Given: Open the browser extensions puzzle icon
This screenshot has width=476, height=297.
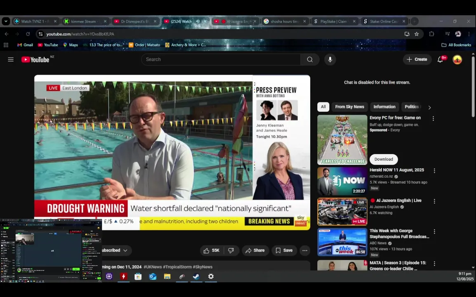Looking at the screenshot, I should coord(431,34).
